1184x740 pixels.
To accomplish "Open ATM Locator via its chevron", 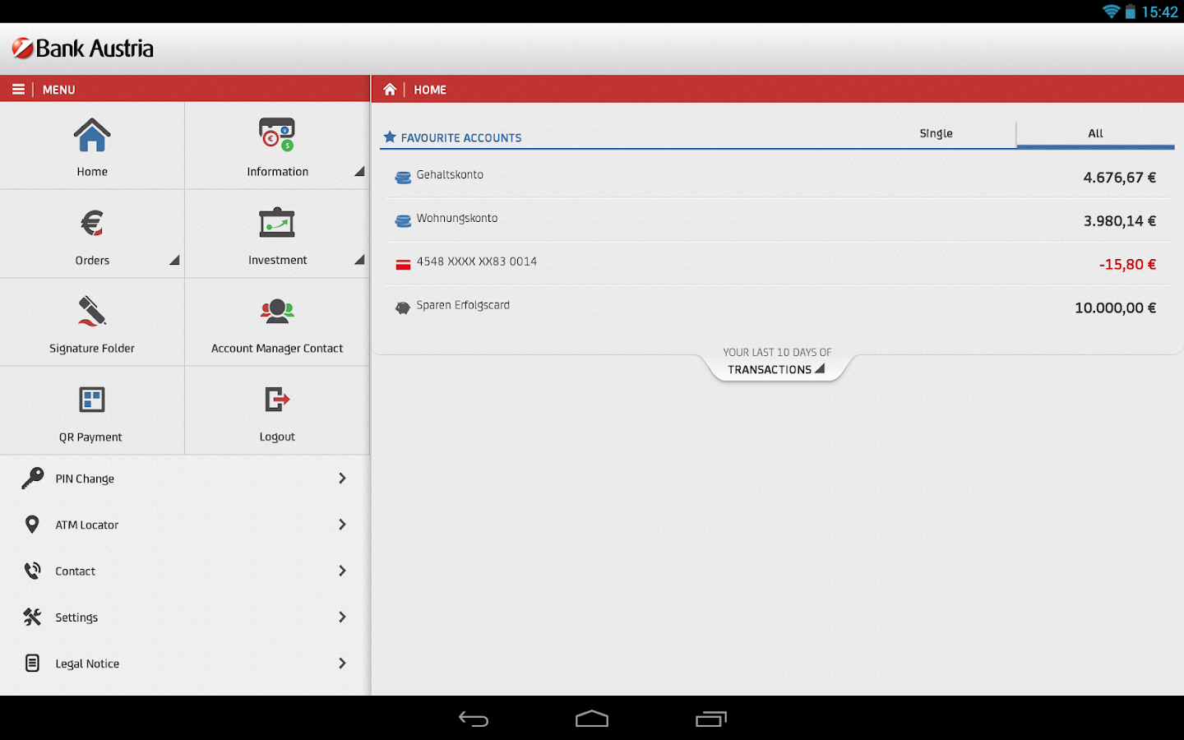I will point(342,525).
